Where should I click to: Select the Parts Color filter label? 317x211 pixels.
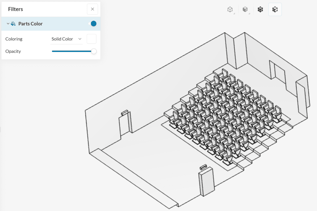click(30, 24)
